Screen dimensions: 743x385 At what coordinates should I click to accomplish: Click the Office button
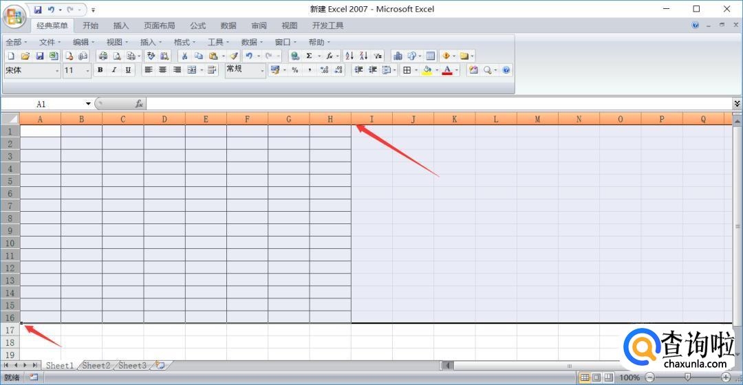point(14,16)
